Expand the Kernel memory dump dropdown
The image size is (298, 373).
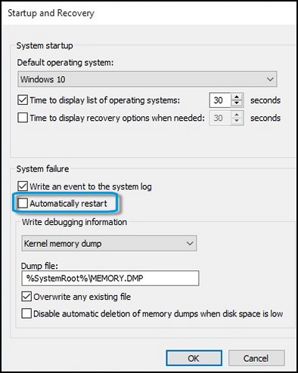[109, 243]
